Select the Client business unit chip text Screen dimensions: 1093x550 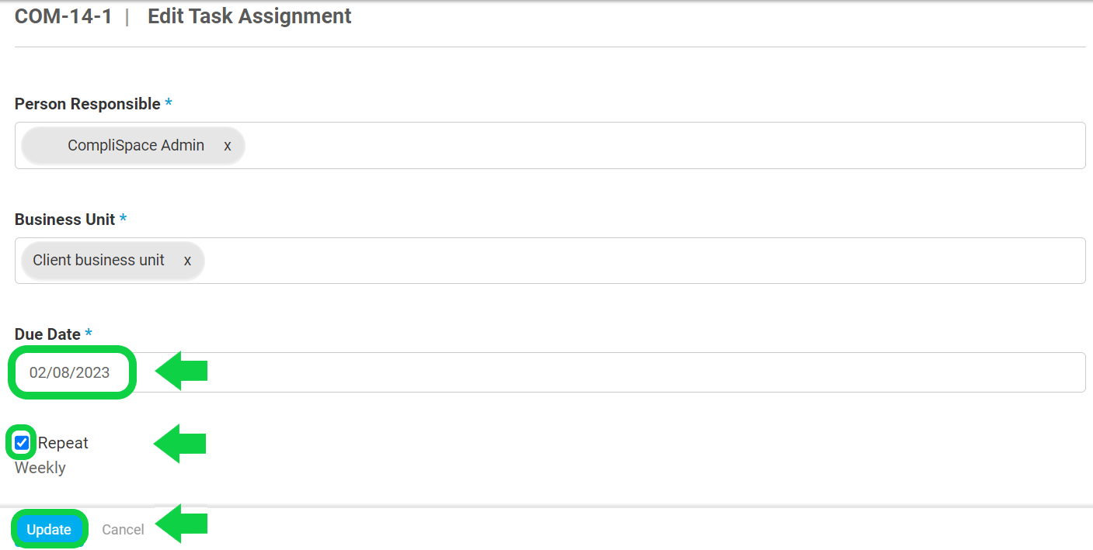(x=99, y=261)
